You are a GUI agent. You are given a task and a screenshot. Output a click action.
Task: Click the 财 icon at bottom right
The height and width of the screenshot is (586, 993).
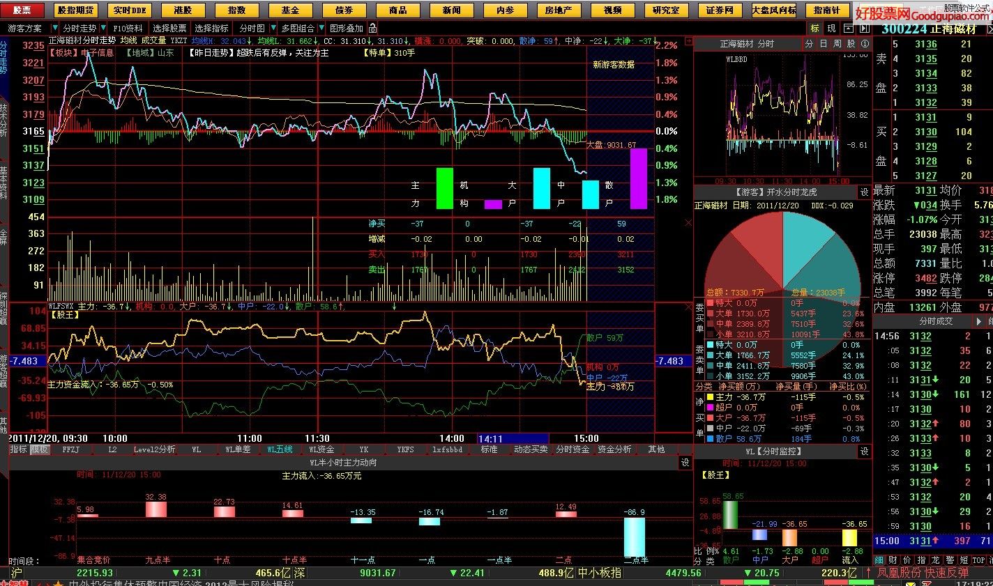tap(893, 560)
